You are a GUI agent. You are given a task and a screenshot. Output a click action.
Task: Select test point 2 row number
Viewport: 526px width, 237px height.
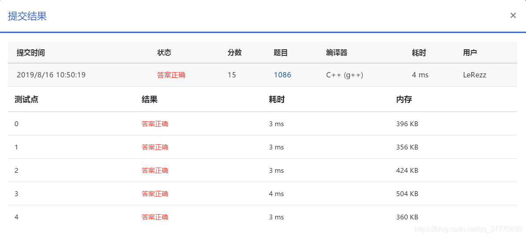click(x=16, y=170)
